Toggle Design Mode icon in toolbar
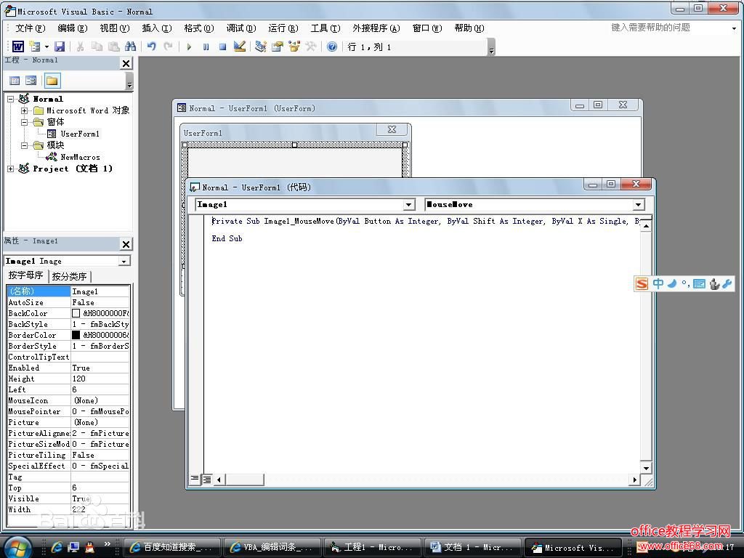 [240, 46]
